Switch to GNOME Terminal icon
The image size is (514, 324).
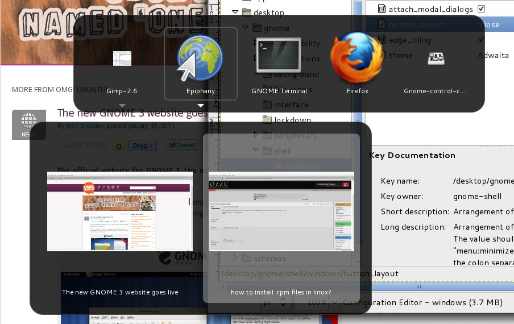click(x=279, y=55)
